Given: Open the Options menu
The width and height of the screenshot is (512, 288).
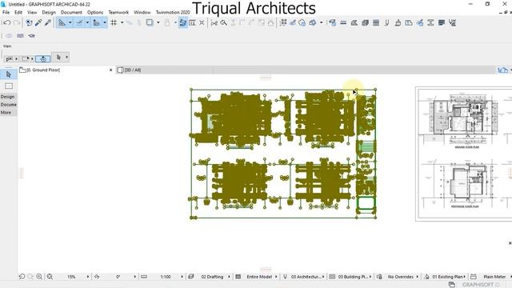Looking at the screenshot, I should tap(95, 12).
